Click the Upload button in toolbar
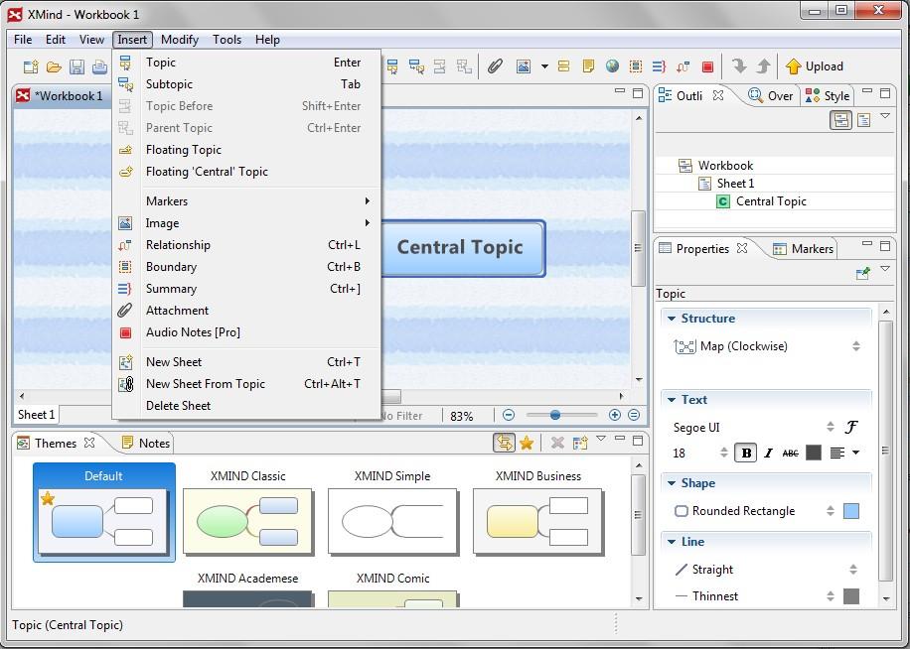This screenshot has width=910, height=649. [815, 66]
